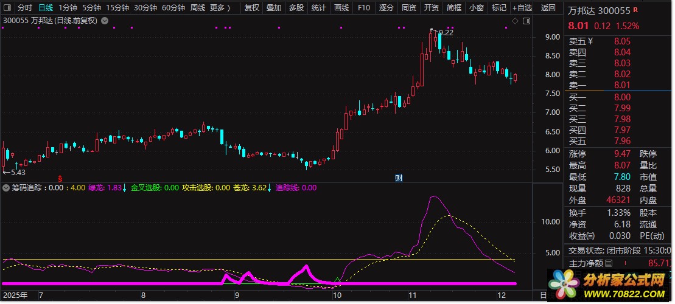Open the 主力净额 detail list icon
675x304 pixels.
609,263
